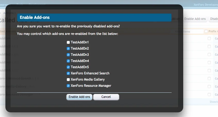Uncheck XenForo Resource Manager
The image size is (218, 117).
[x=68, y=86]
